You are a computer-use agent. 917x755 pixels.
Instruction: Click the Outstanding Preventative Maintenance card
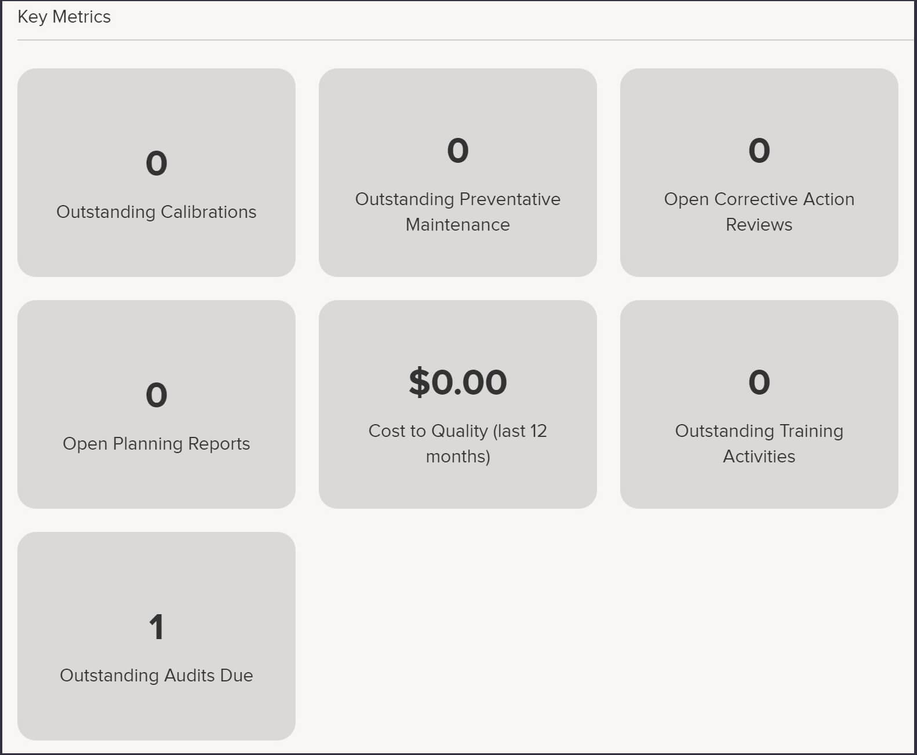pyautogui.click(x=458, y=172)
